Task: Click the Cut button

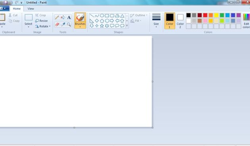Action: (x=13, y=15)
